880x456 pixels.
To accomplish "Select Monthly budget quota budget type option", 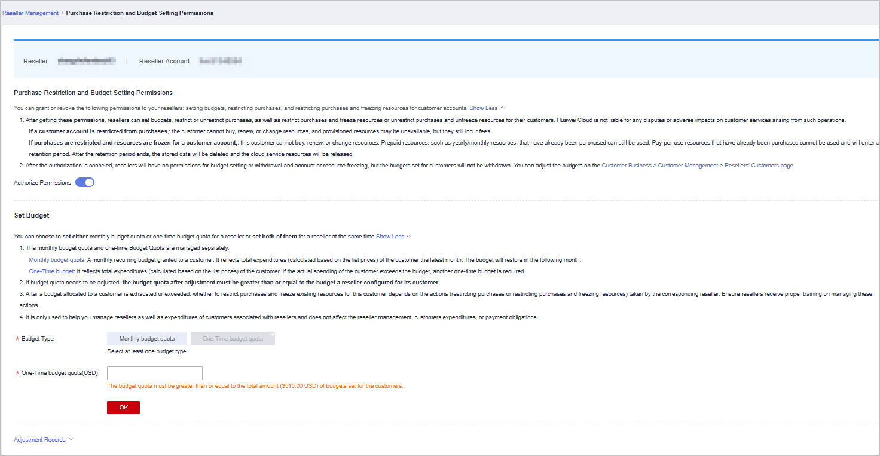I will [x=147, y=339].
